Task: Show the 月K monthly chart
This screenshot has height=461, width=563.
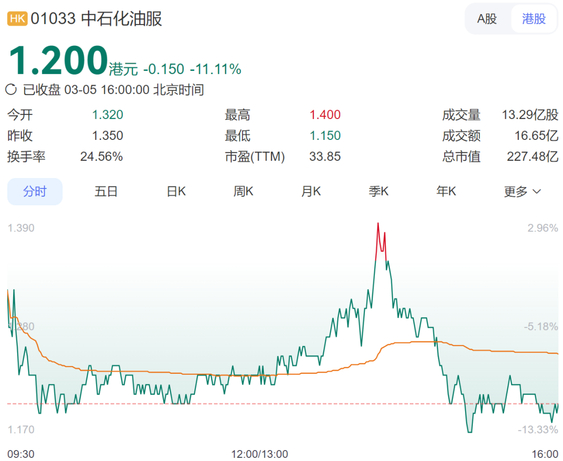Action: (311, 192)
